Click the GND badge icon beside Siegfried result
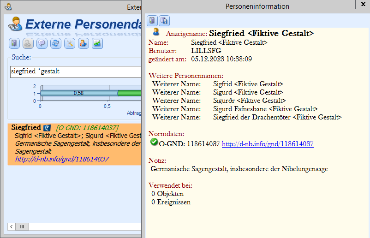 (x=47, y=128)
